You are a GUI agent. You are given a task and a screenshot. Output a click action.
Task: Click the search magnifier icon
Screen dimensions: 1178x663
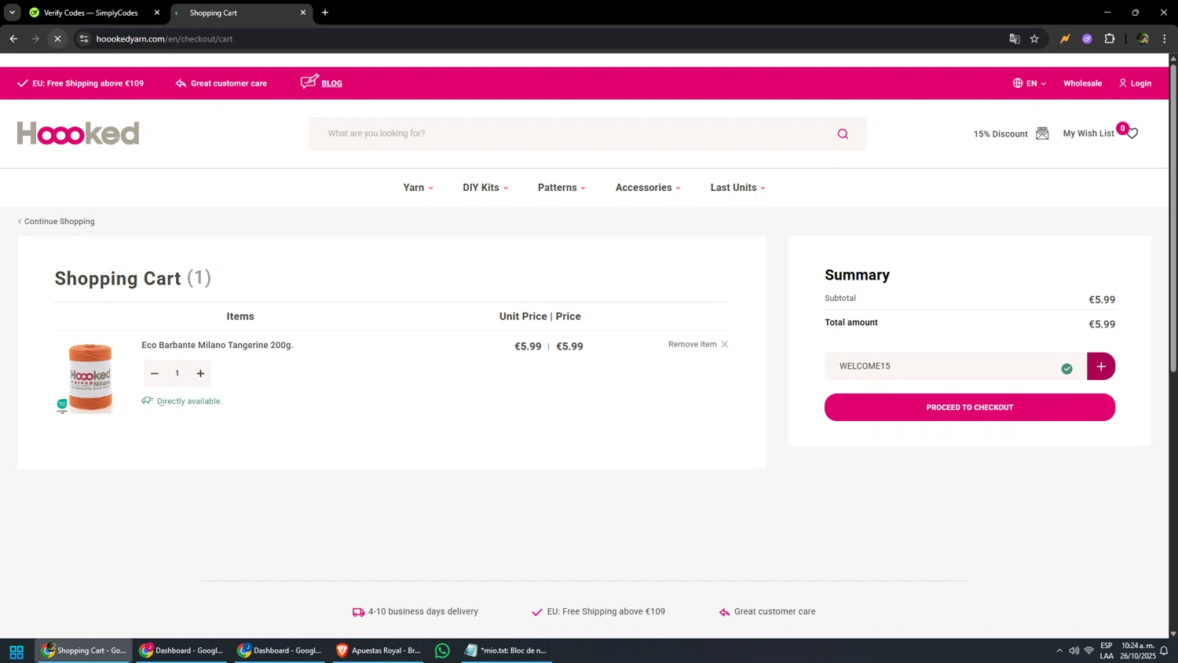pos(843,134)
